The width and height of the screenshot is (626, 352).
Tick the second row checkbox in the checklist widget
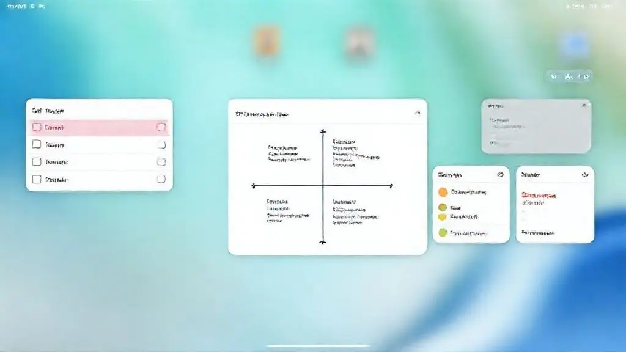(37, 145)
